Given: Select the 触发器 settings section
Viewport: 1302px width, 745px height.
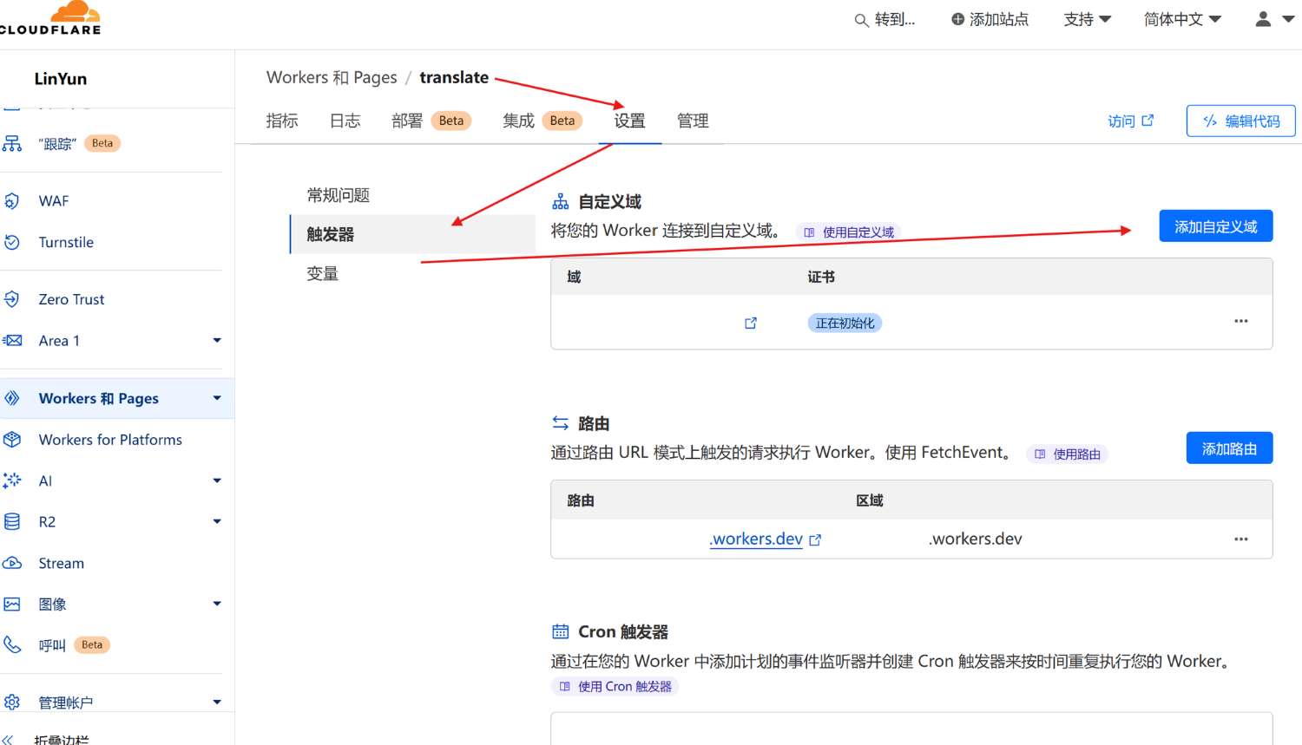Looking at the screenshot, I should (x=412, y=234).
